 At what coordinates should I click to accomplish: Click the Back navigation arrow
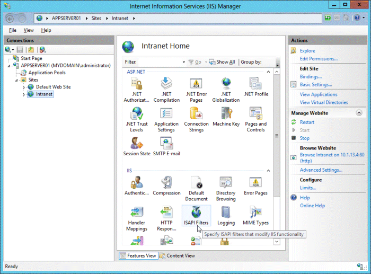[x=10, y=19]
